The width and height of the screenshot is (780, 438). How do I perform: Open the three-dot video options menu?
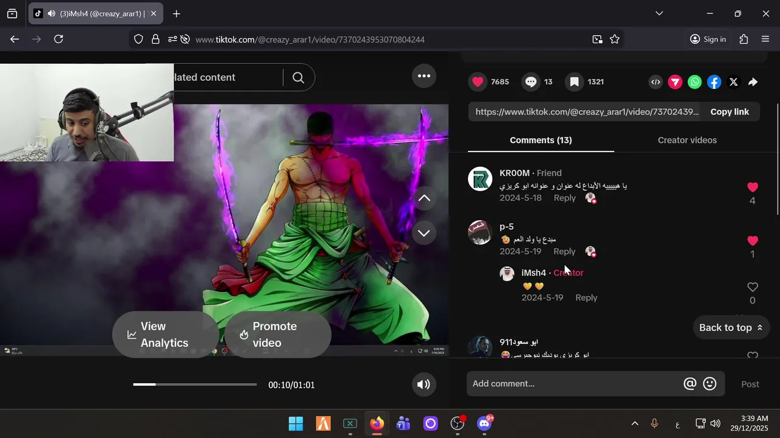pyautogui.click(x=424, y=76)
